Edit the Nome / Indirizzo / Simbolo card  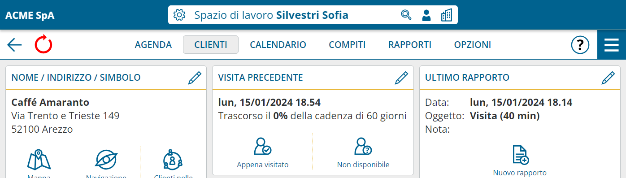(195, 78)
